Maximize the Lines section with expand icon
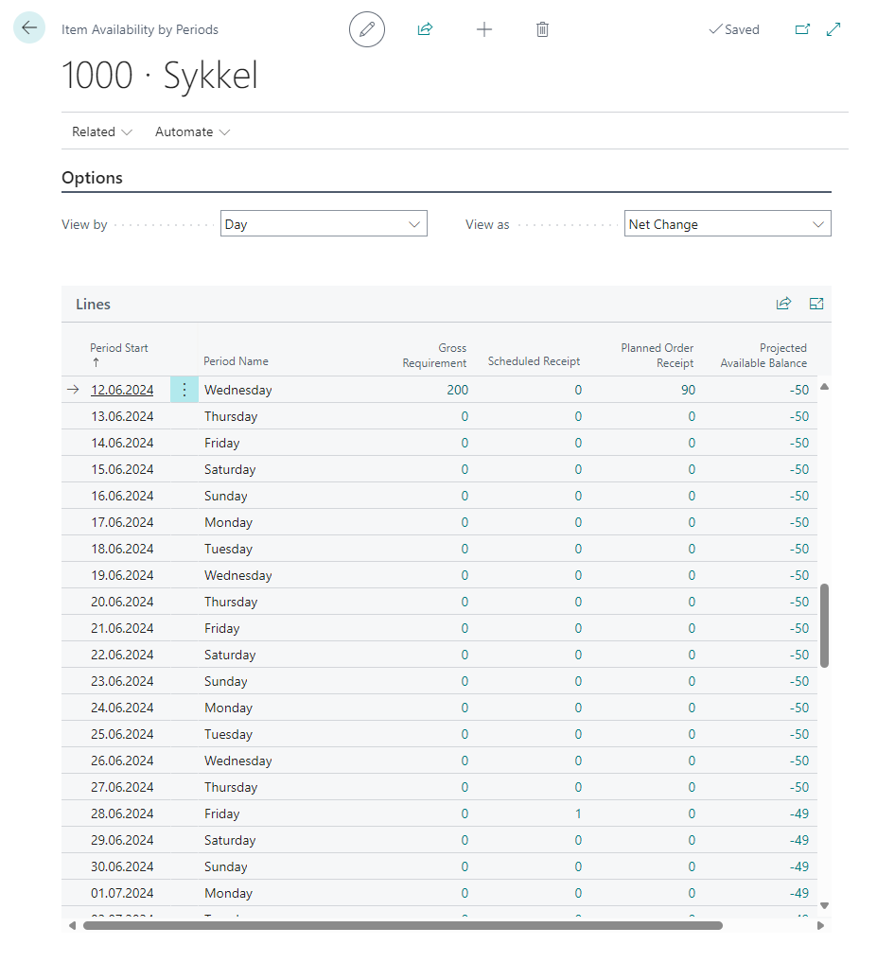Screen dimensions: 877x962 point(816,304)
